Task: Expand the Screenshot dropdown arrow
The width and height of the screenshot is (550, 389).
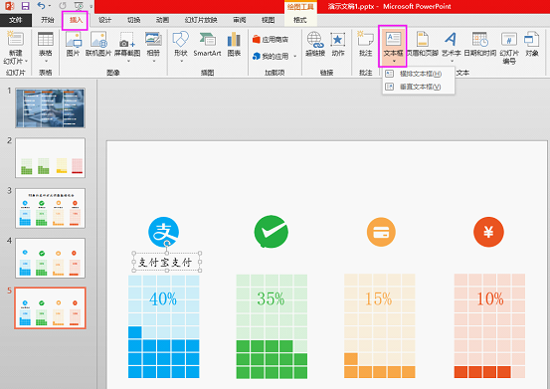Action: tap(127, 61)
